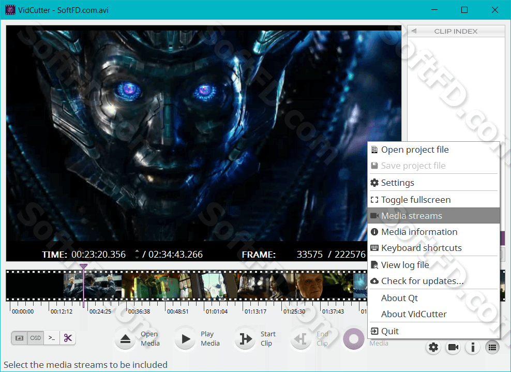Image resolution: width=511 pixels, height=372 pixels.
Task: Toggle the timeline thumbnails button
Action: 19,338
